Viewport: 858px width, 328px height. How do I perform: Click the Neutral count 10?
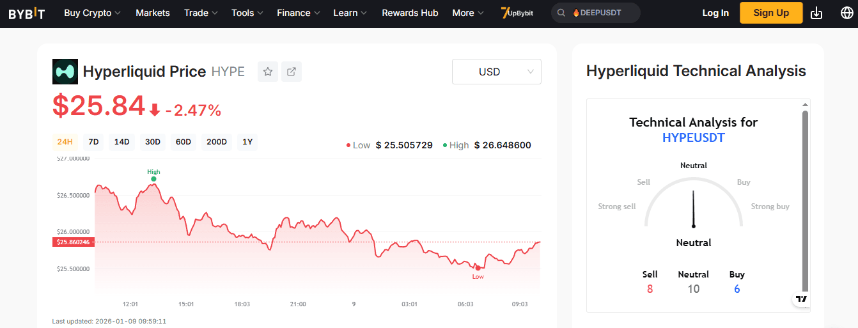coord(694,289)
